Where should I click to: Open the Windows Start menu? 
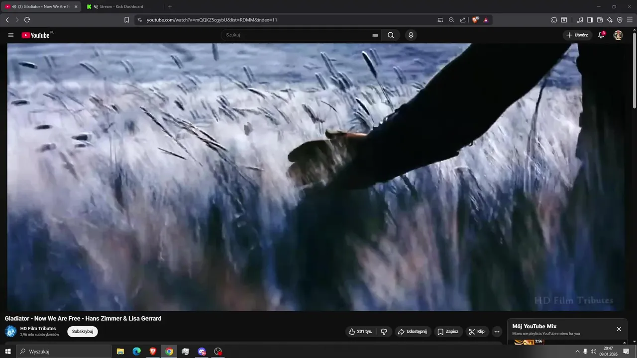click(x=7, y=352)
